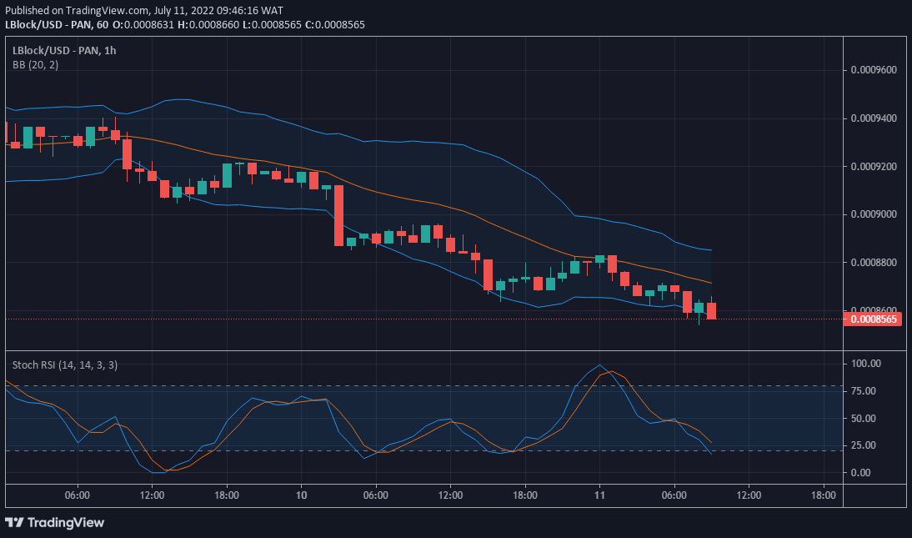Click price axis label 0.0009600
912x538 pixels.
874,70
